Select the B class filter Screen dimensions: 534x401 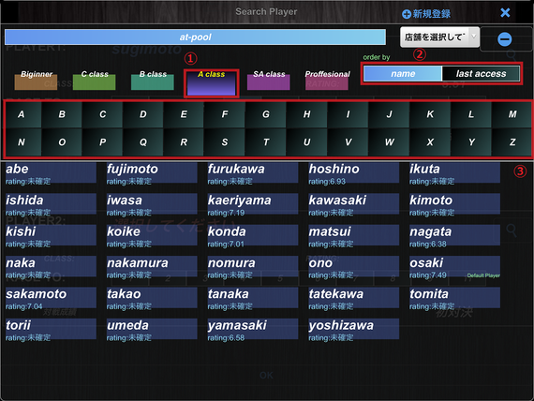click(153, 80)
